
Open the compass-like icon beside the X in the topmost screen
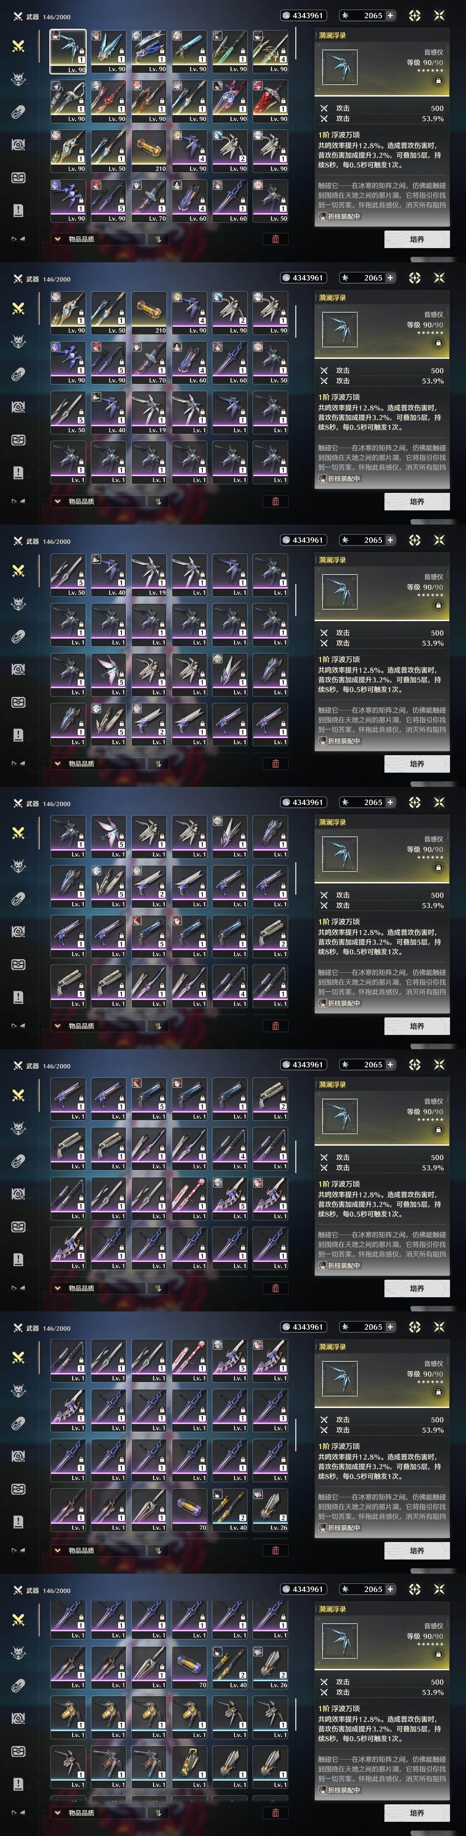point(415,15)
